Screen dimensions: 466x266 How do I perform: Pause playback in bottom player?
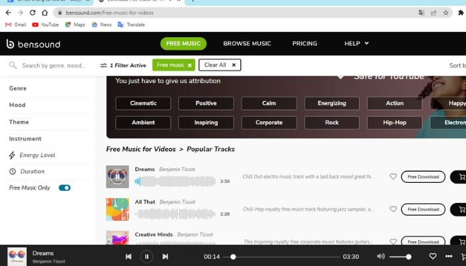(x=146, y=257)
